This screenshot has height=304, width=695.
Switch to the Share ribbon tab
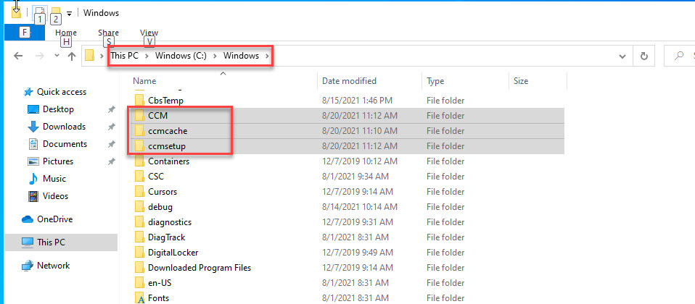tap(108, 33)
